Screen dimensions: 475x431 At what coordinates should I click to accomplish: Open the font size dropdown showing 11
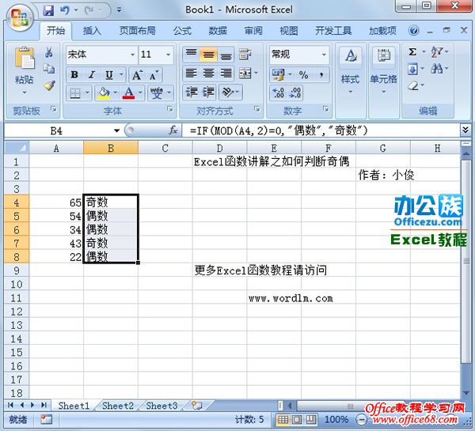(168, 55)
